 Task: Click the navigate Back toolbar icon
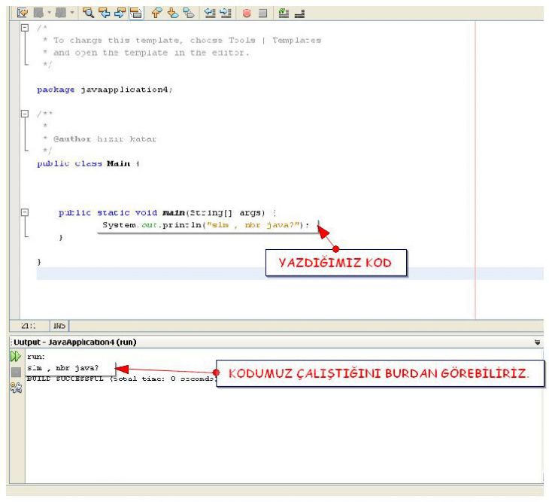[x=38, y=13]
